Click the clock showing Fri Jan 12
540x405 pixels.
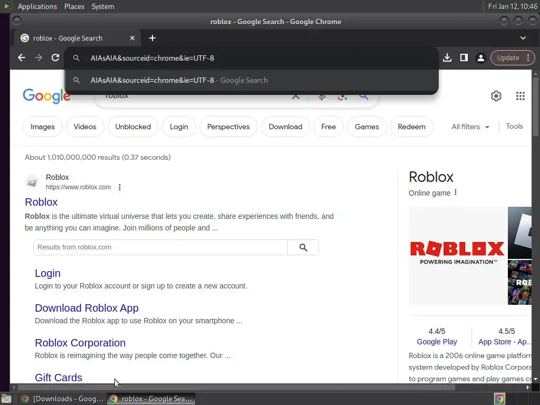click(513, 6)
